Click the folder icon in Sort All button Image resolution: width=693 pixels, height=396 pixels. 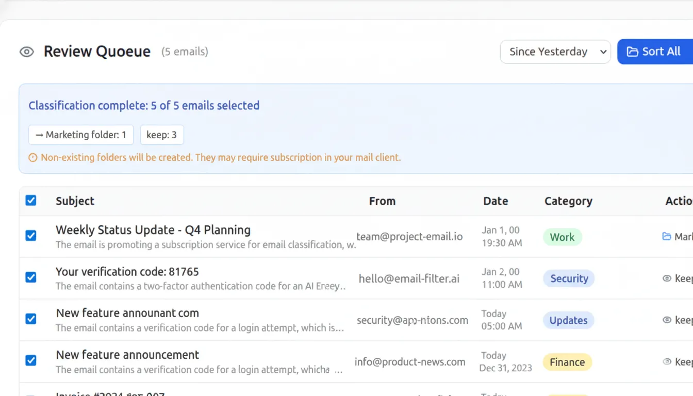(x=632, y=52)
